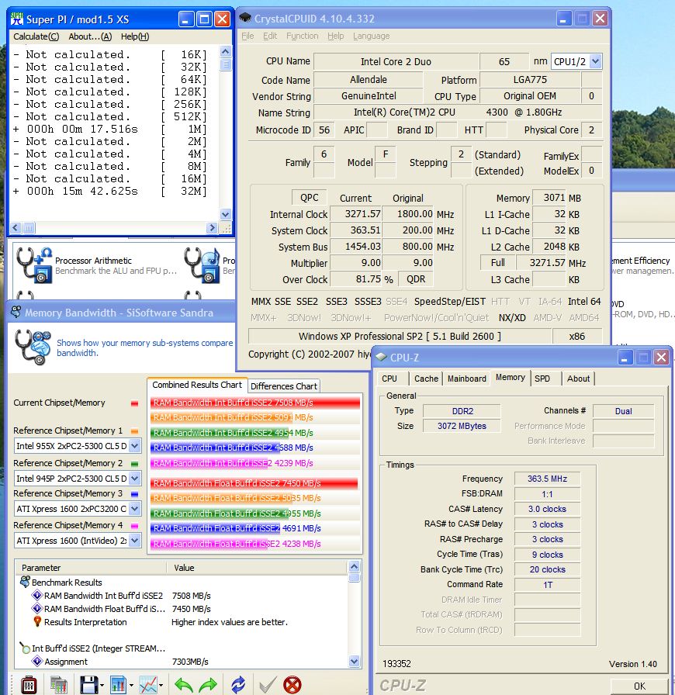Open About menu in Super PI

(x=90, y=36)
